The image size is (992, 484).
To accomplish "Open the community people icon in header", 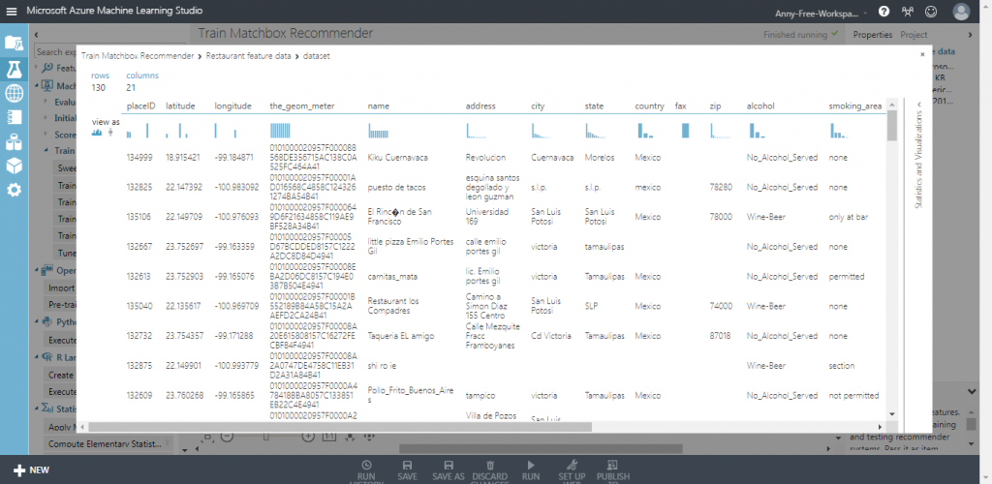I will click(x=908, y=12).
